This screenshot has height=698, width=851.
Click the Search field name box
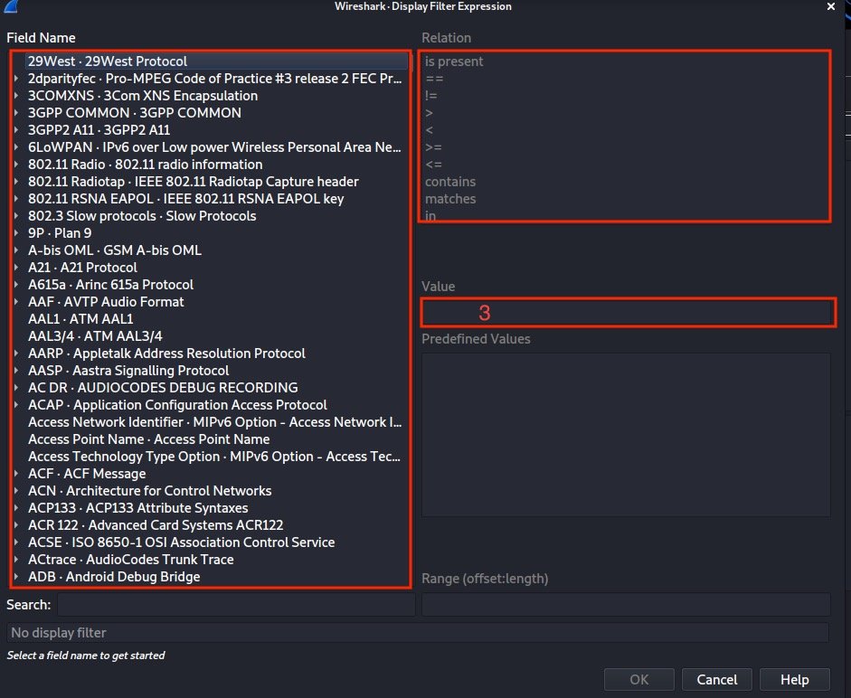236,605
